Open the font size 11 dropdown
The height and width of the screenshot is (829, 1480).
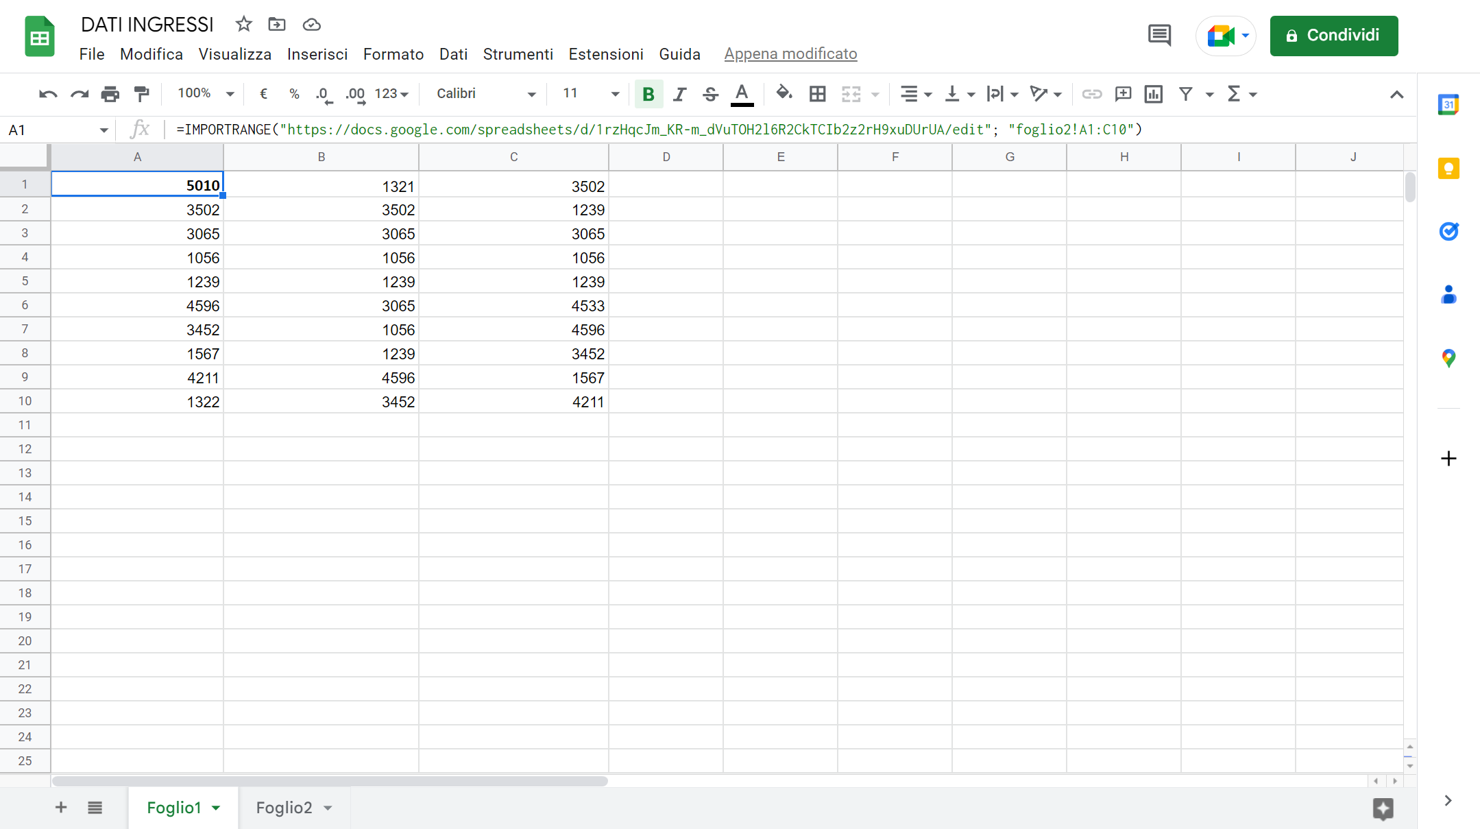tap(590, 94)
